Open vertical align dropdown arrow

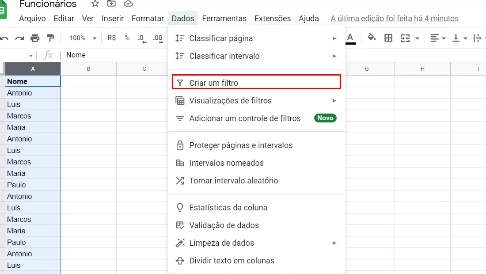[x=465, y=38]
